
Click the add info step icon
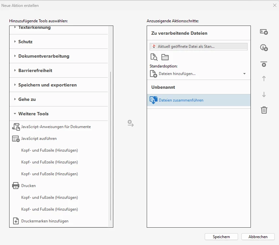pos(264,48)
